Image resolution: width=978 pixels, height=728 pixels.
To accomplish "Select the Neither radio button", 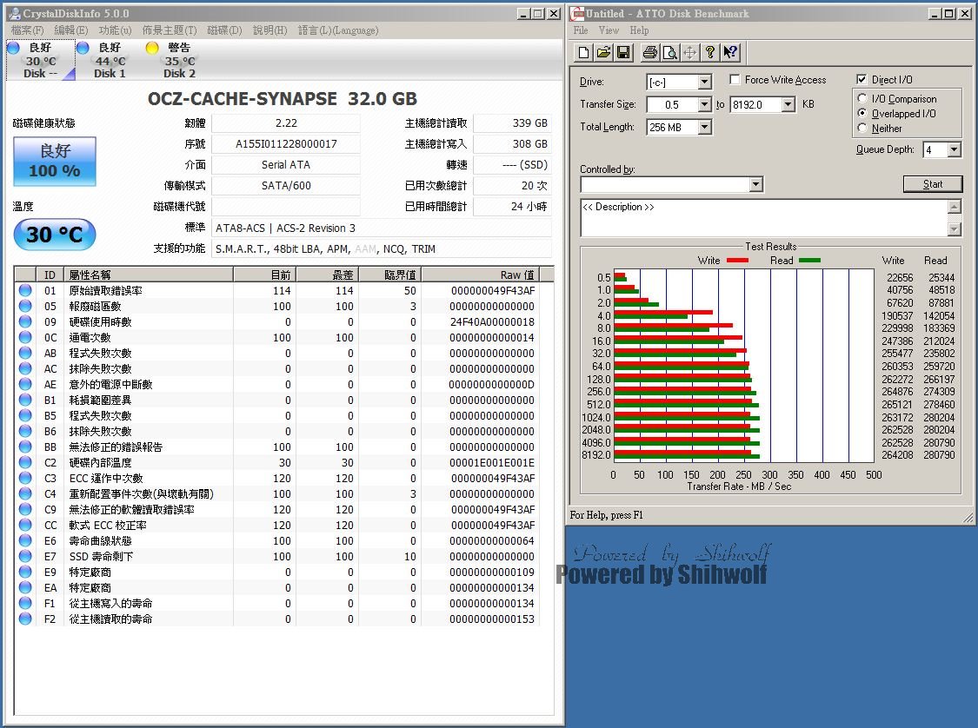I will (862, 128).
